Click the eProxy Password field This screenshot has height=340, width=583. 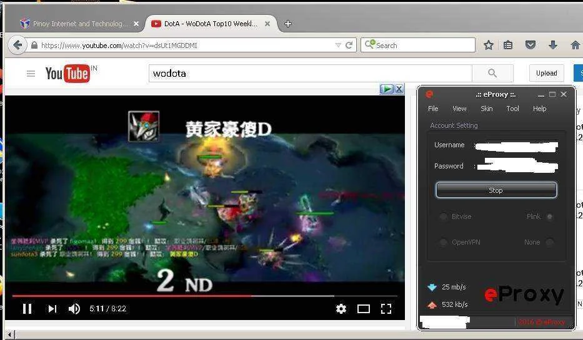click(517, 165)
